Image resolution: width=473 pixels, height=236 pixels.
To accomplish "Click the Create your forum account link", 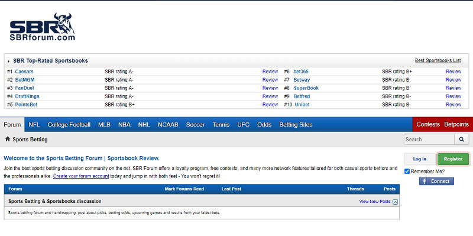I will [81, 176].
